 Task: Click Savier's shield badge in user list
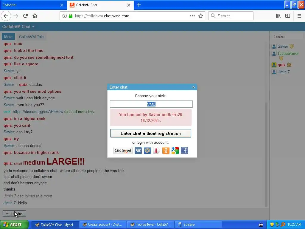pos(292,46)
